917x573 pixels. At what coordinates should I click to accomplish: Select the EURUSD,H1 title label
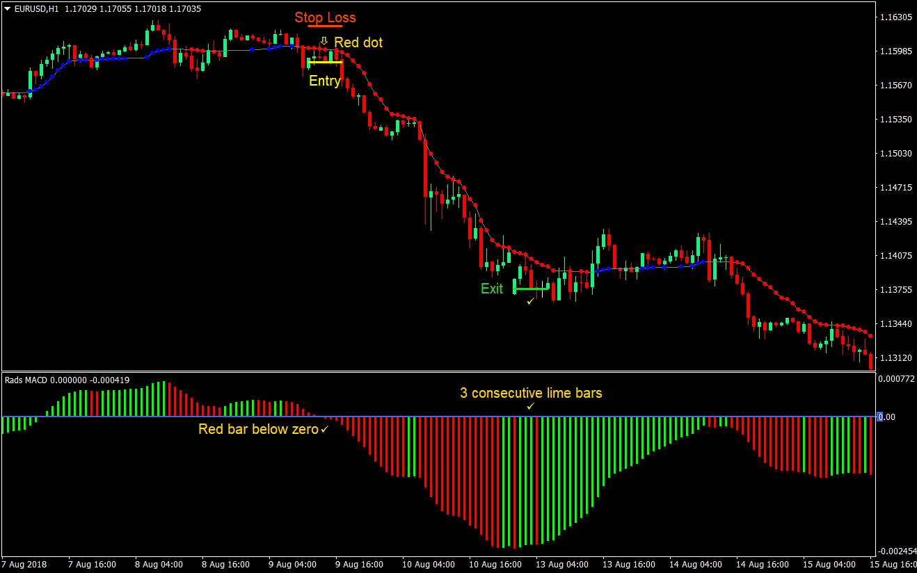tap(36, 8)
